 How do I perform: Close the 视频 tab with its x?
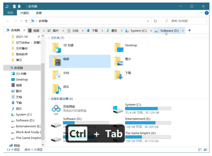click(44, 31)
